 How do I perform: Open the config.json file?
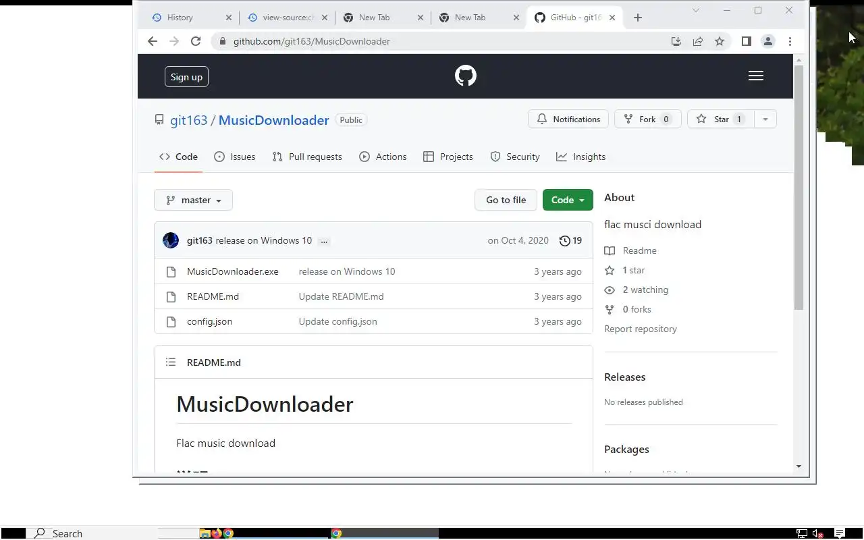209,321
